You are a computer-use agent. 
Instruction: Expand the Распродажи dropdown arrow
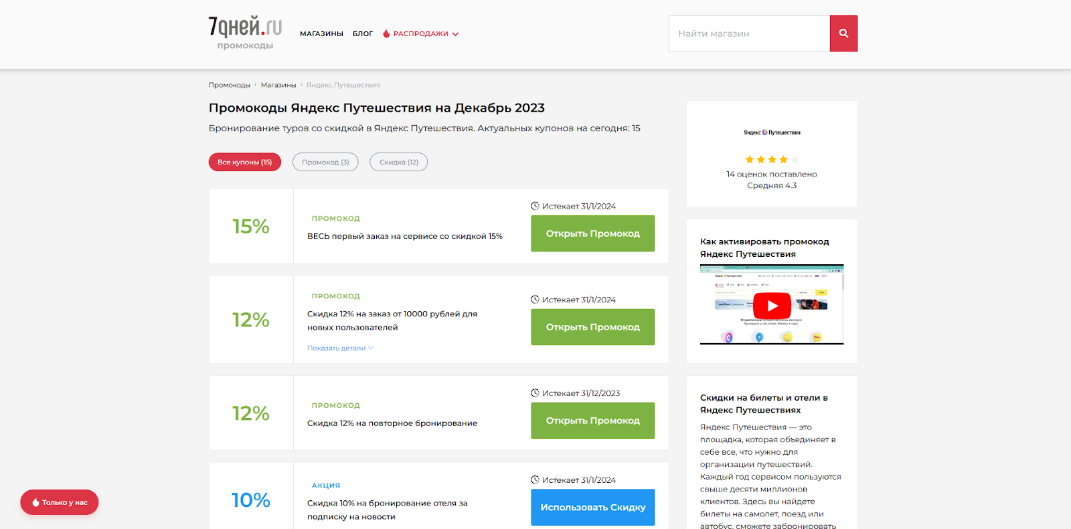pyautogui.click(x=455, y=34)
